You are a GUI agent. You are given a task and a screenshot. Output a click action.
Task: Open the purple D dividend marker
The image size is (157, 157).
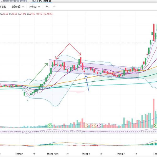point(99,125)
